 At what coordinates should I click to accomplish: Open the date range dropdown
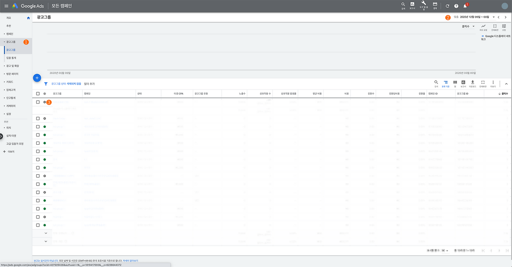tap(478, 17)
